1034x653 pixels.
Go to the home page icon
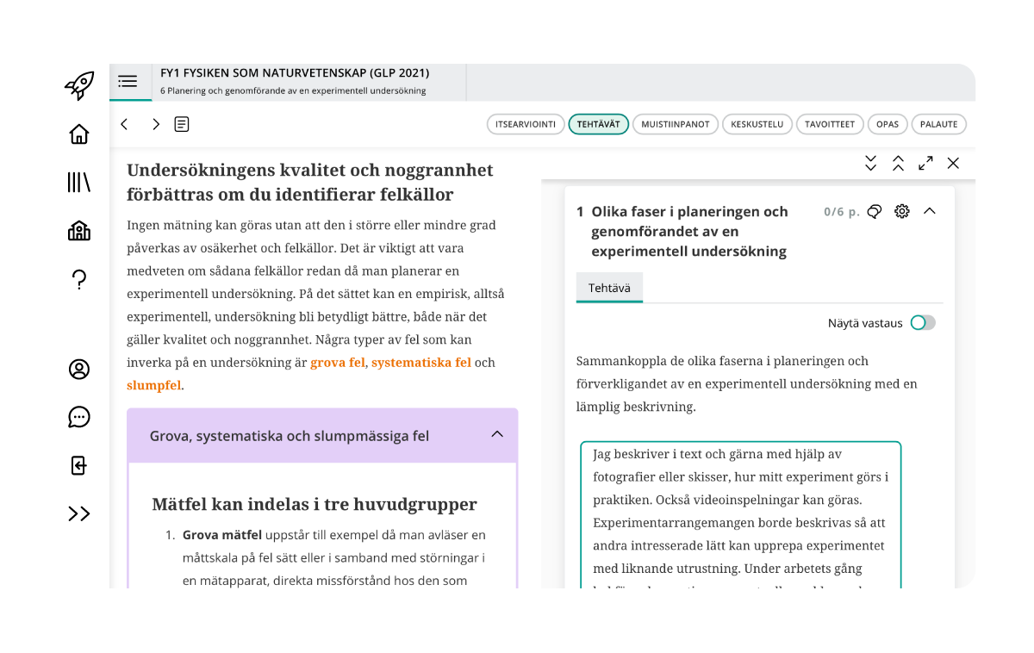79,134
